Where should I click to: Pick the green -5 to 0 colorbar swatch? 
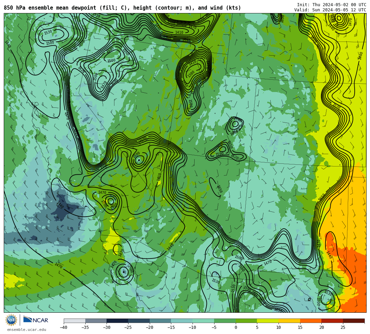click(225, 321)
